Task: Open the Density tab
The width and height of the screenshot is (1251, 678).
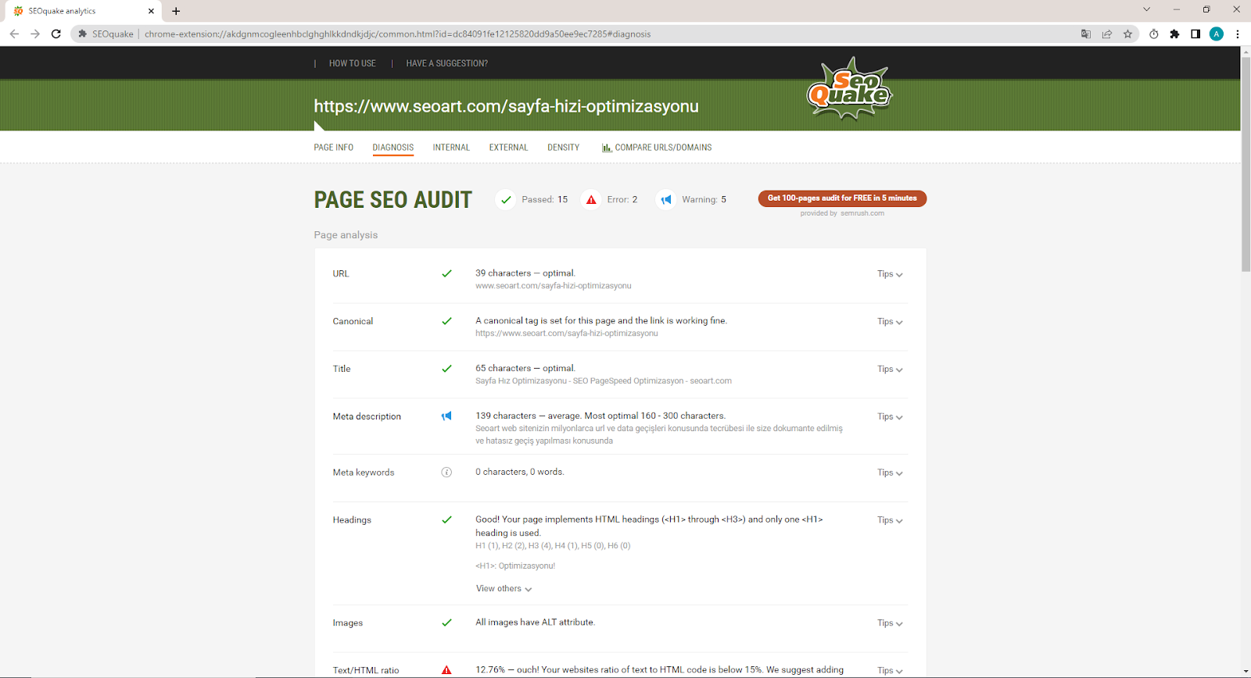Action: click(x=563, y=148)
